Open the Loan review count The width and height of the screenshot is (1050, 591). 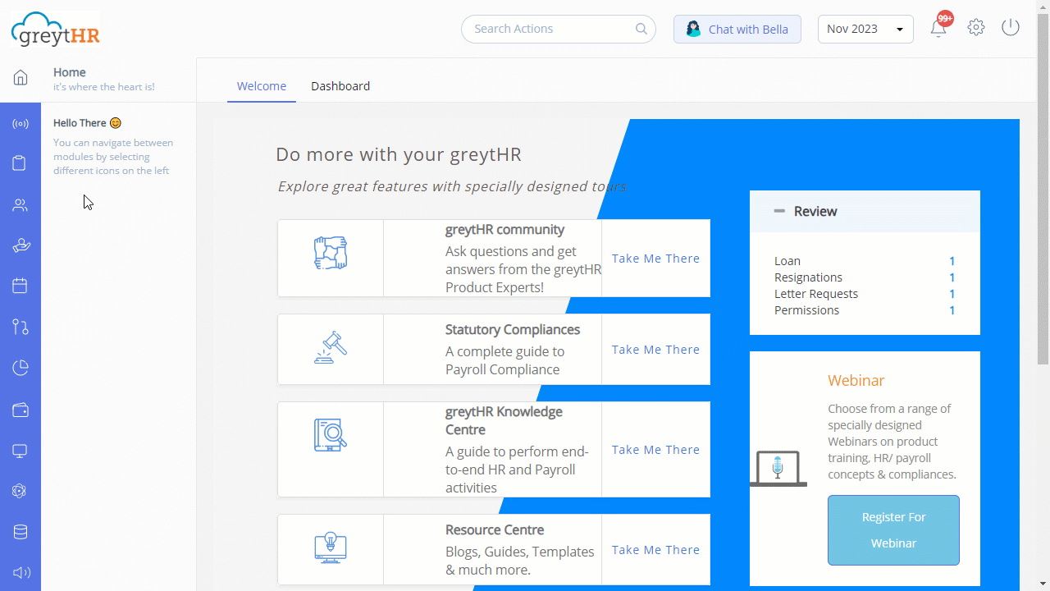click(952, 261)
